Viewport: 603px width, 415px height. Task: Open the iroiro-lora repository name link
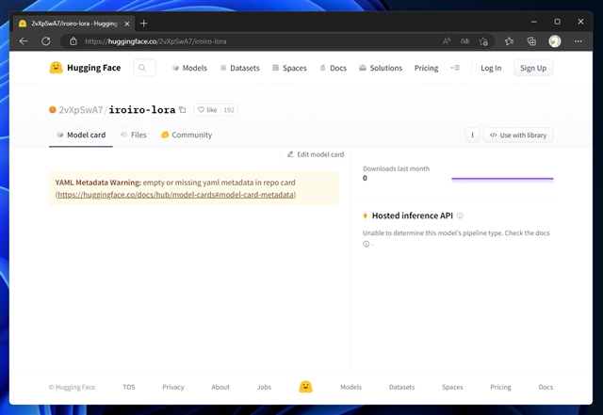pos(142,110)
